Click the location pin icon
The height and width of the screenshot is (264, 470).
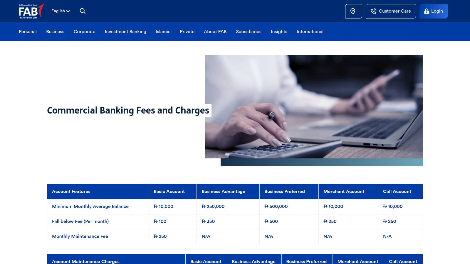353,11
